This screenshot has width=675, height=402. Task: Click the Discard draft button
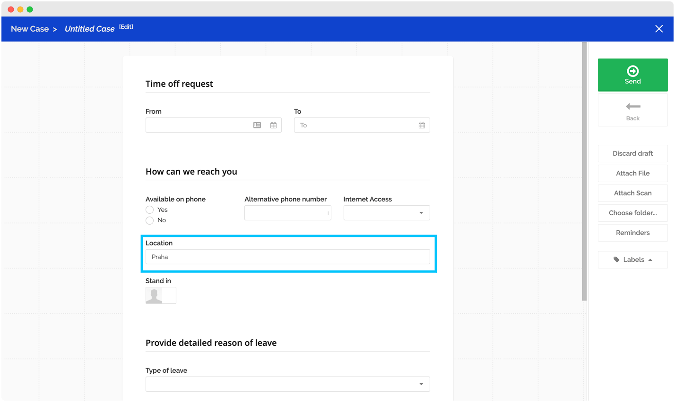point(632,153)
